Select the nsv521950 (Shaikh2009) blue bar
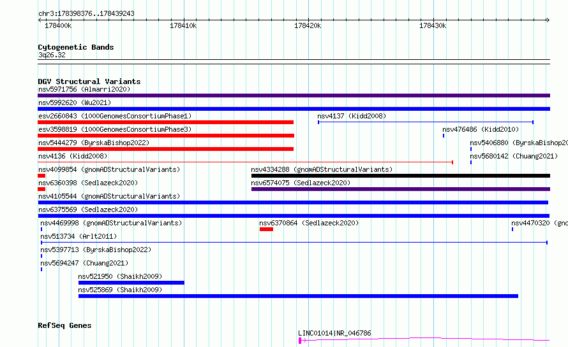Viewport: 568px width, 347px height. pos(131,283)
